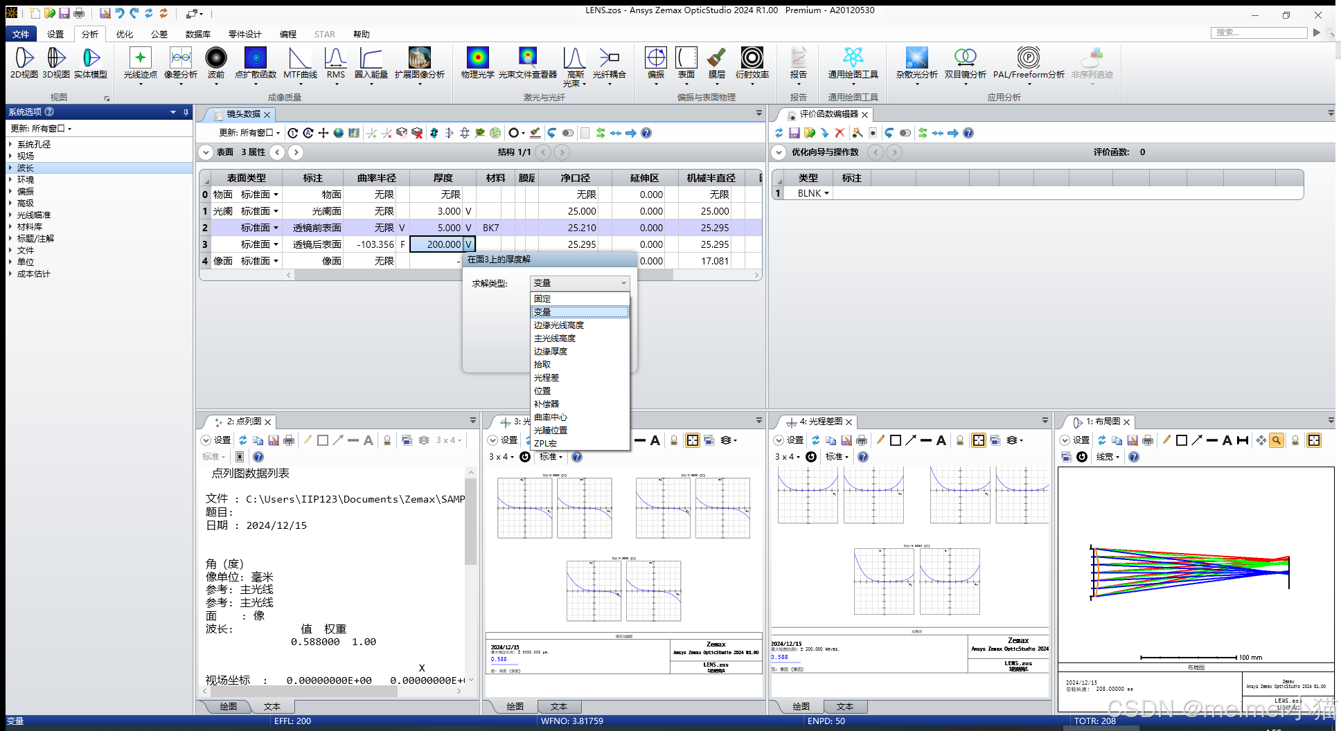Switch spot diagram window to 绘图 tab
This screenshot has height=731, width=1341.
point(229,707)
